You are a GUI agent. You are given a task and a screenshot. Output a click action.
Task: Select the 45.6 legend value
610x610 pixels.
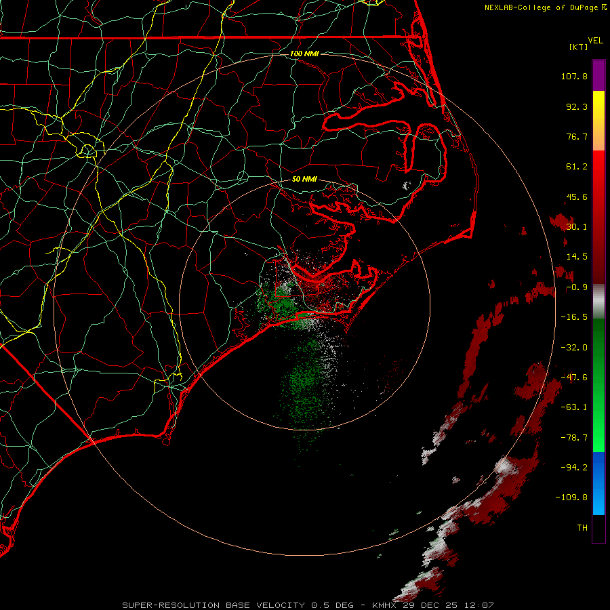(577, 197)
